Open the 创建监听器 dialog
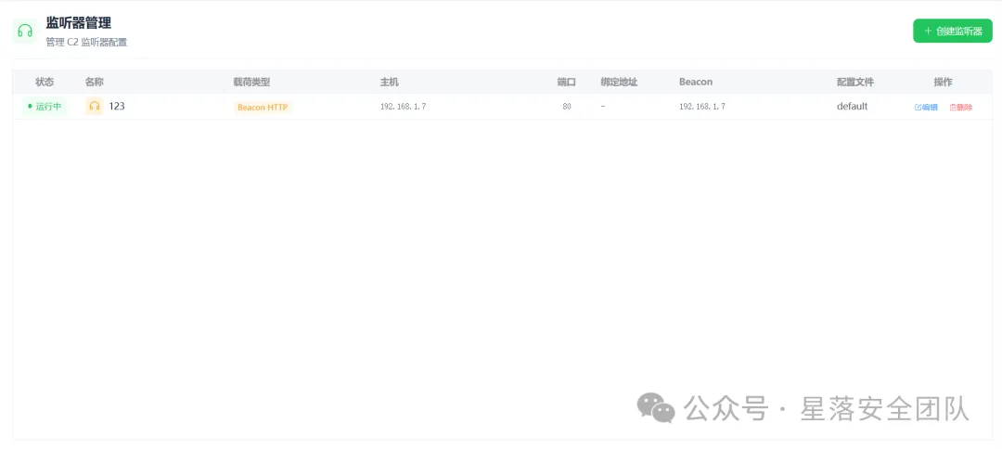The image size is (1002, 449). coord(953,31)
